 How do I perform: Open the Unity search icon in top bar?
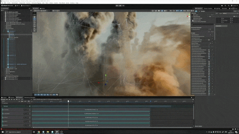coord(229,6)
